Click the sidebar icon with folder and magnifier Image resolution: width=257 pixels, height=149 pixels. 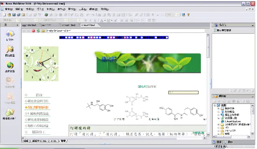coord(10,49)
